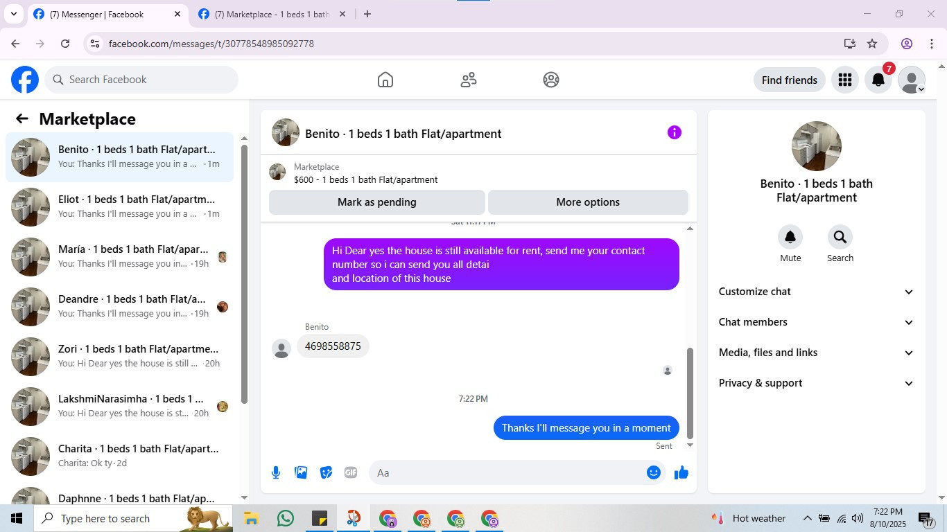Image resolution: width=947 pixels, height=532 pixels.
Task: Open Benito's avatar beside the message
Action: [x=281, y=348]
